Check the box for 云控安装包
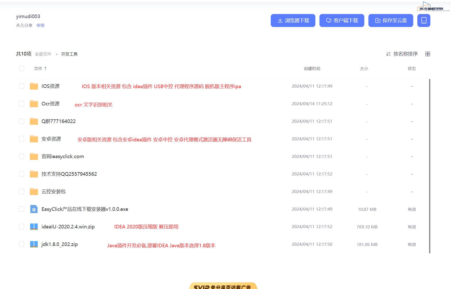Viewport: 451px width, 289px height. (x=22, y=191)
